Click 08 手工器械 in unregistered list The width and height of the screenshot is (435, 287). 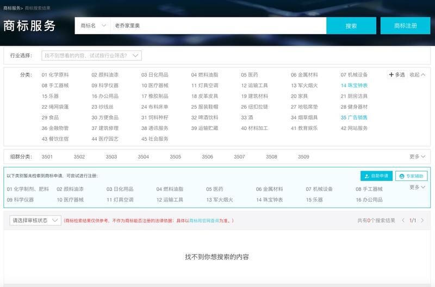tap(369, 189)
